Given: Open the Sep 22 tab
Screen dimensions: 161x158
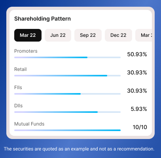Looking at the screenshot, I should 88,35.
